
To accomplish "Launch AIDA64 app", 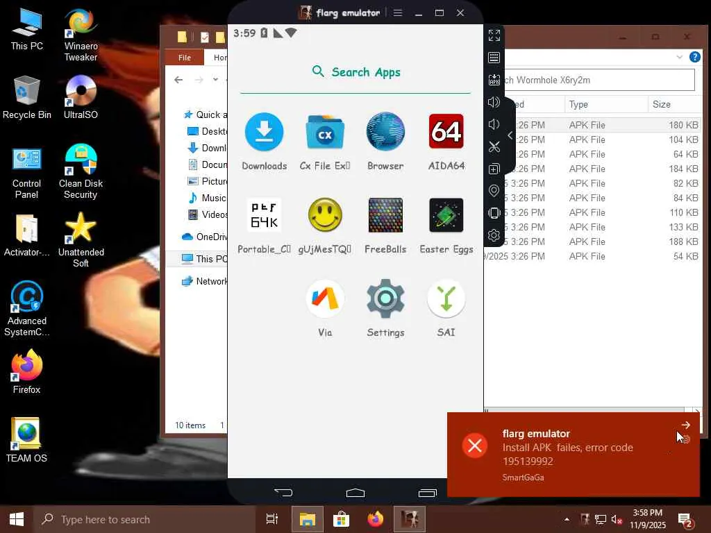I will pos(446,132).
